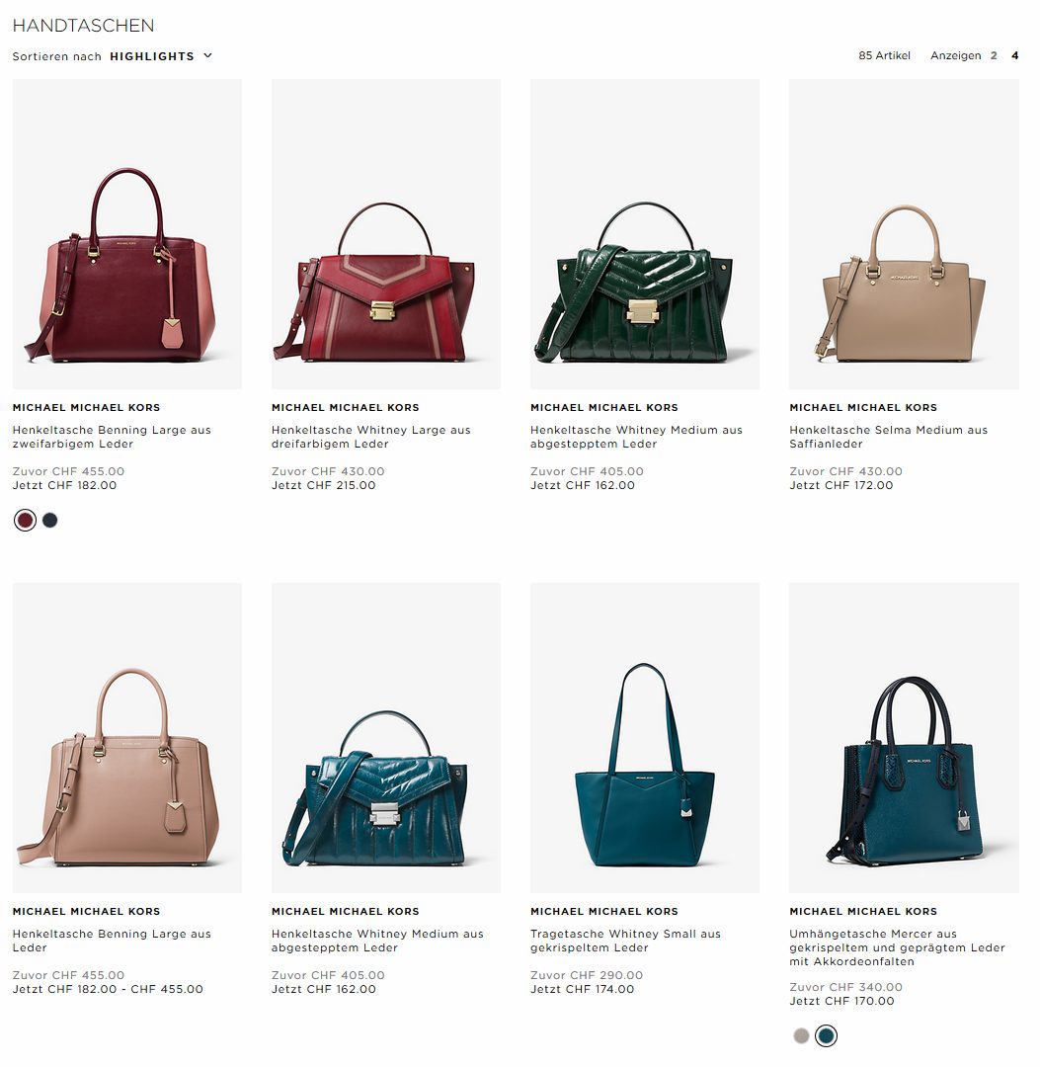Click Henkeltasche Selma Medium aus Saffianleder link
The height and width of the screenshot is (1067, 1040).
click(888, 437)
